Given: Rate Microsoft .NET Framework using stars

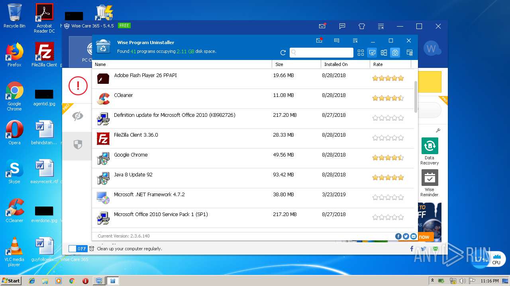Looking at the screenshot, I should pyautogui.click(x=388, y=197).
